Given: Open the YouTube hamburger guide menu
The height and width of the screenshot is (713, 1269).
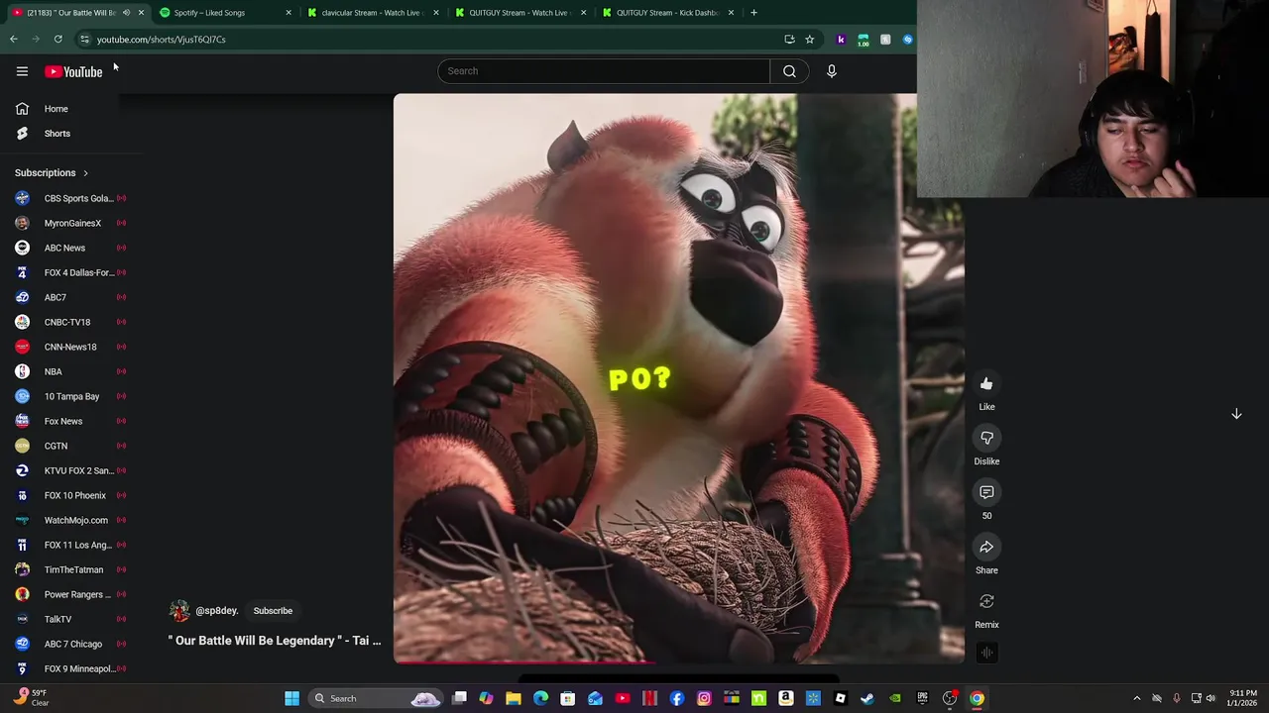Looking at the screenshot, I should [x=22, y=71].
